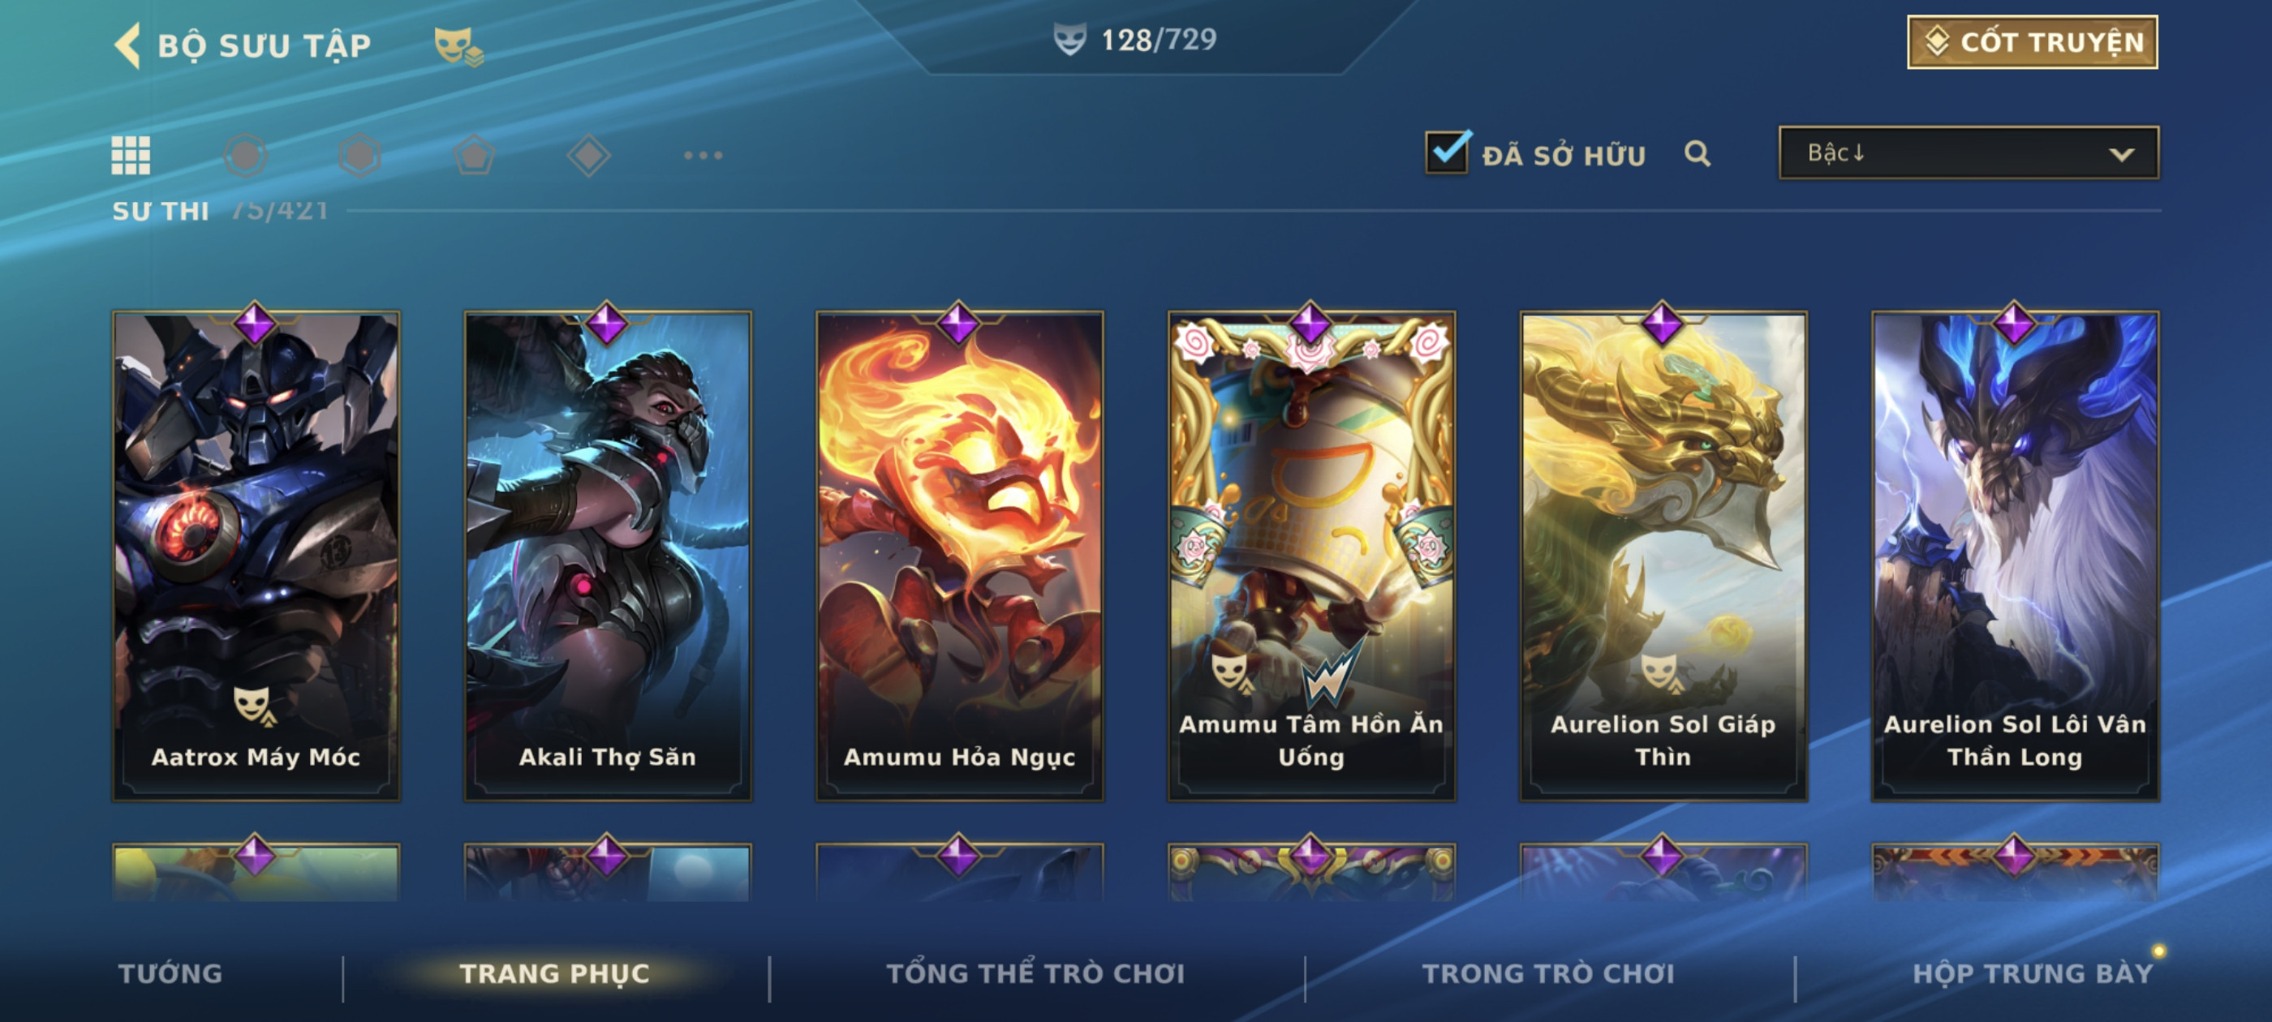Go back using the Bộ Sưu Tập arrow
This screenshot has height=1022, width=2272.
click(x=127, y=45)
